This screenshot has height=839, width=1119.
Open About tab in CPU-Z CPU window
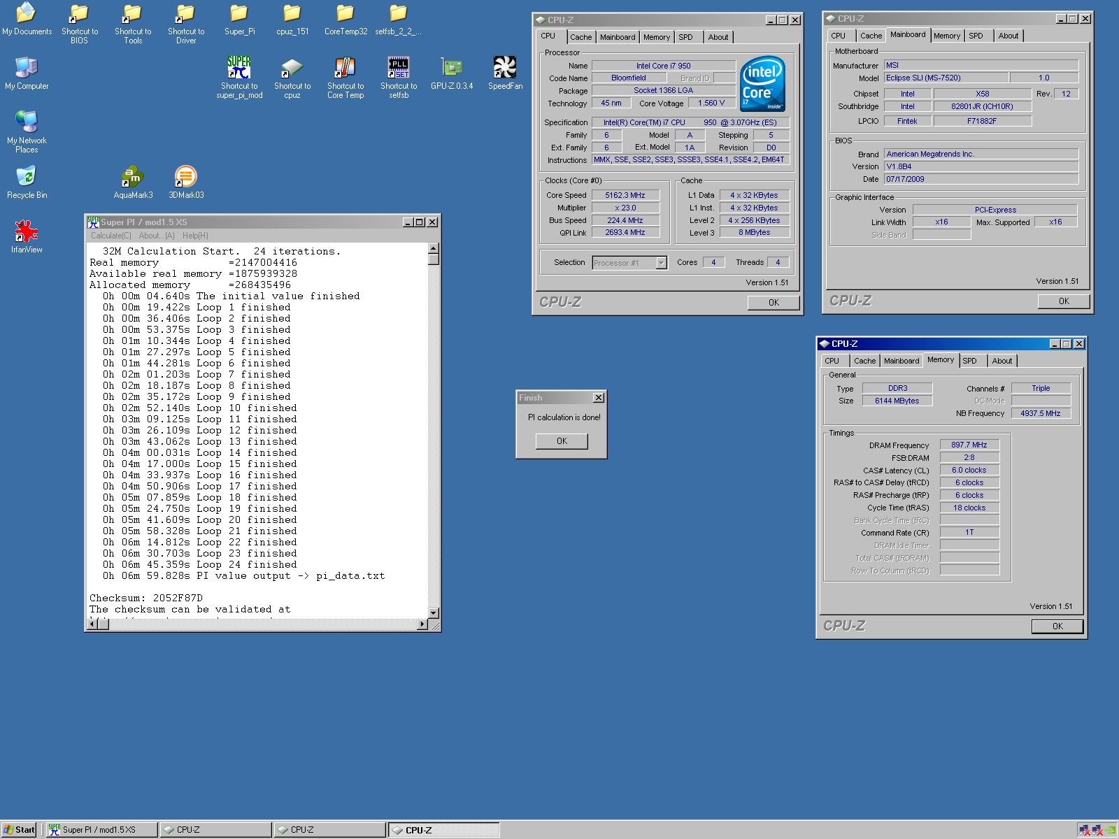[x=718, y=37]
